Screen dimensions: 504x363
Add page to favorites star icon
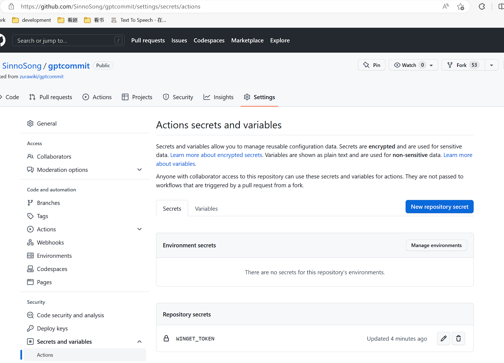tap(460, 7)
